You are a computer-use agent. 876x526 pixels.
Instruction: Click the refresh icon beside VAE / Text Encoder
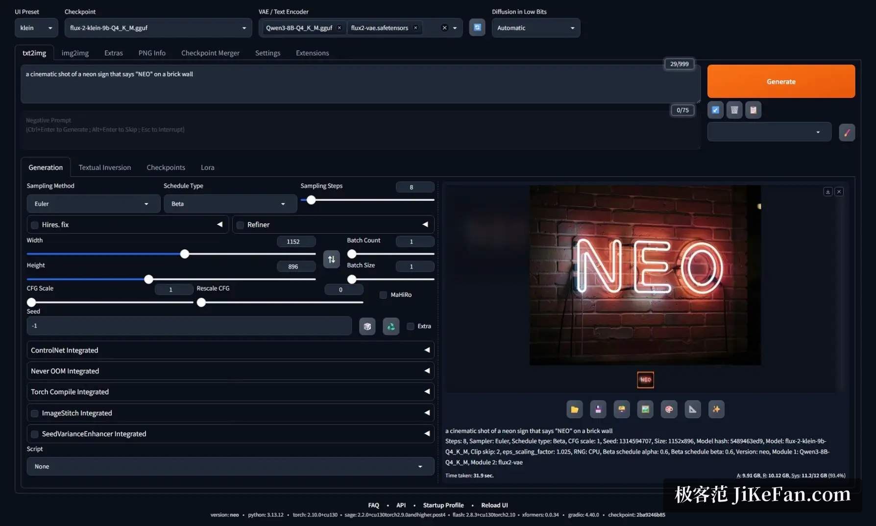click(477, 27)
